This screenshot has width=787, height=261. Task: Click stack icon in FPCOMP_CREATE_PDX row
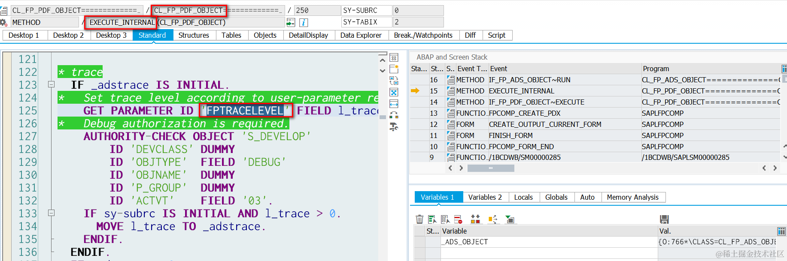(x=451, y=113)
